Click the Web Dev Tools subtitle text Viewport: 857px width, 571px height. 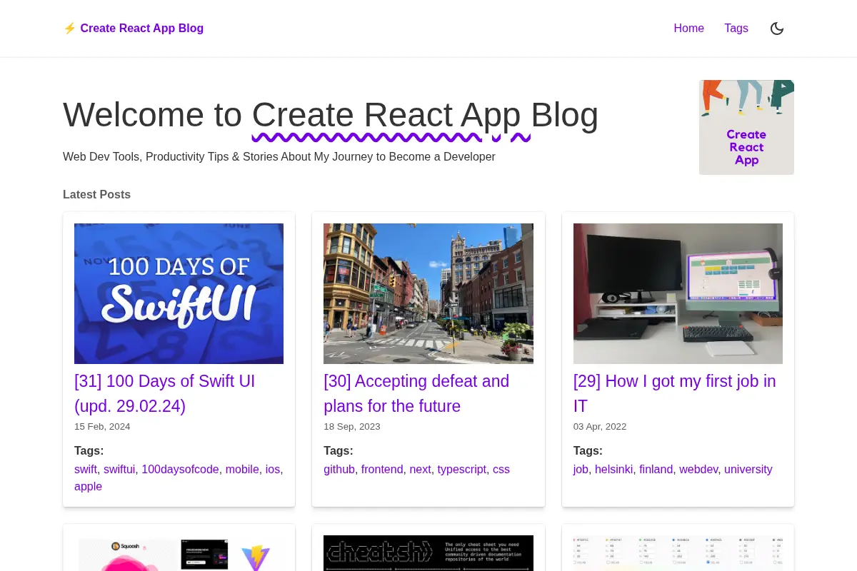[279, 156]
